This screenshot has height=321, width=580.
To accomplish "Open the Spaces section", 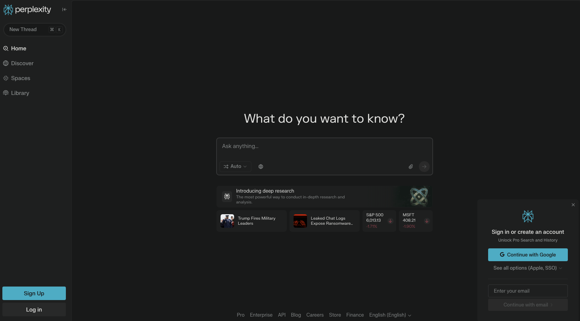I will [17, 78].
